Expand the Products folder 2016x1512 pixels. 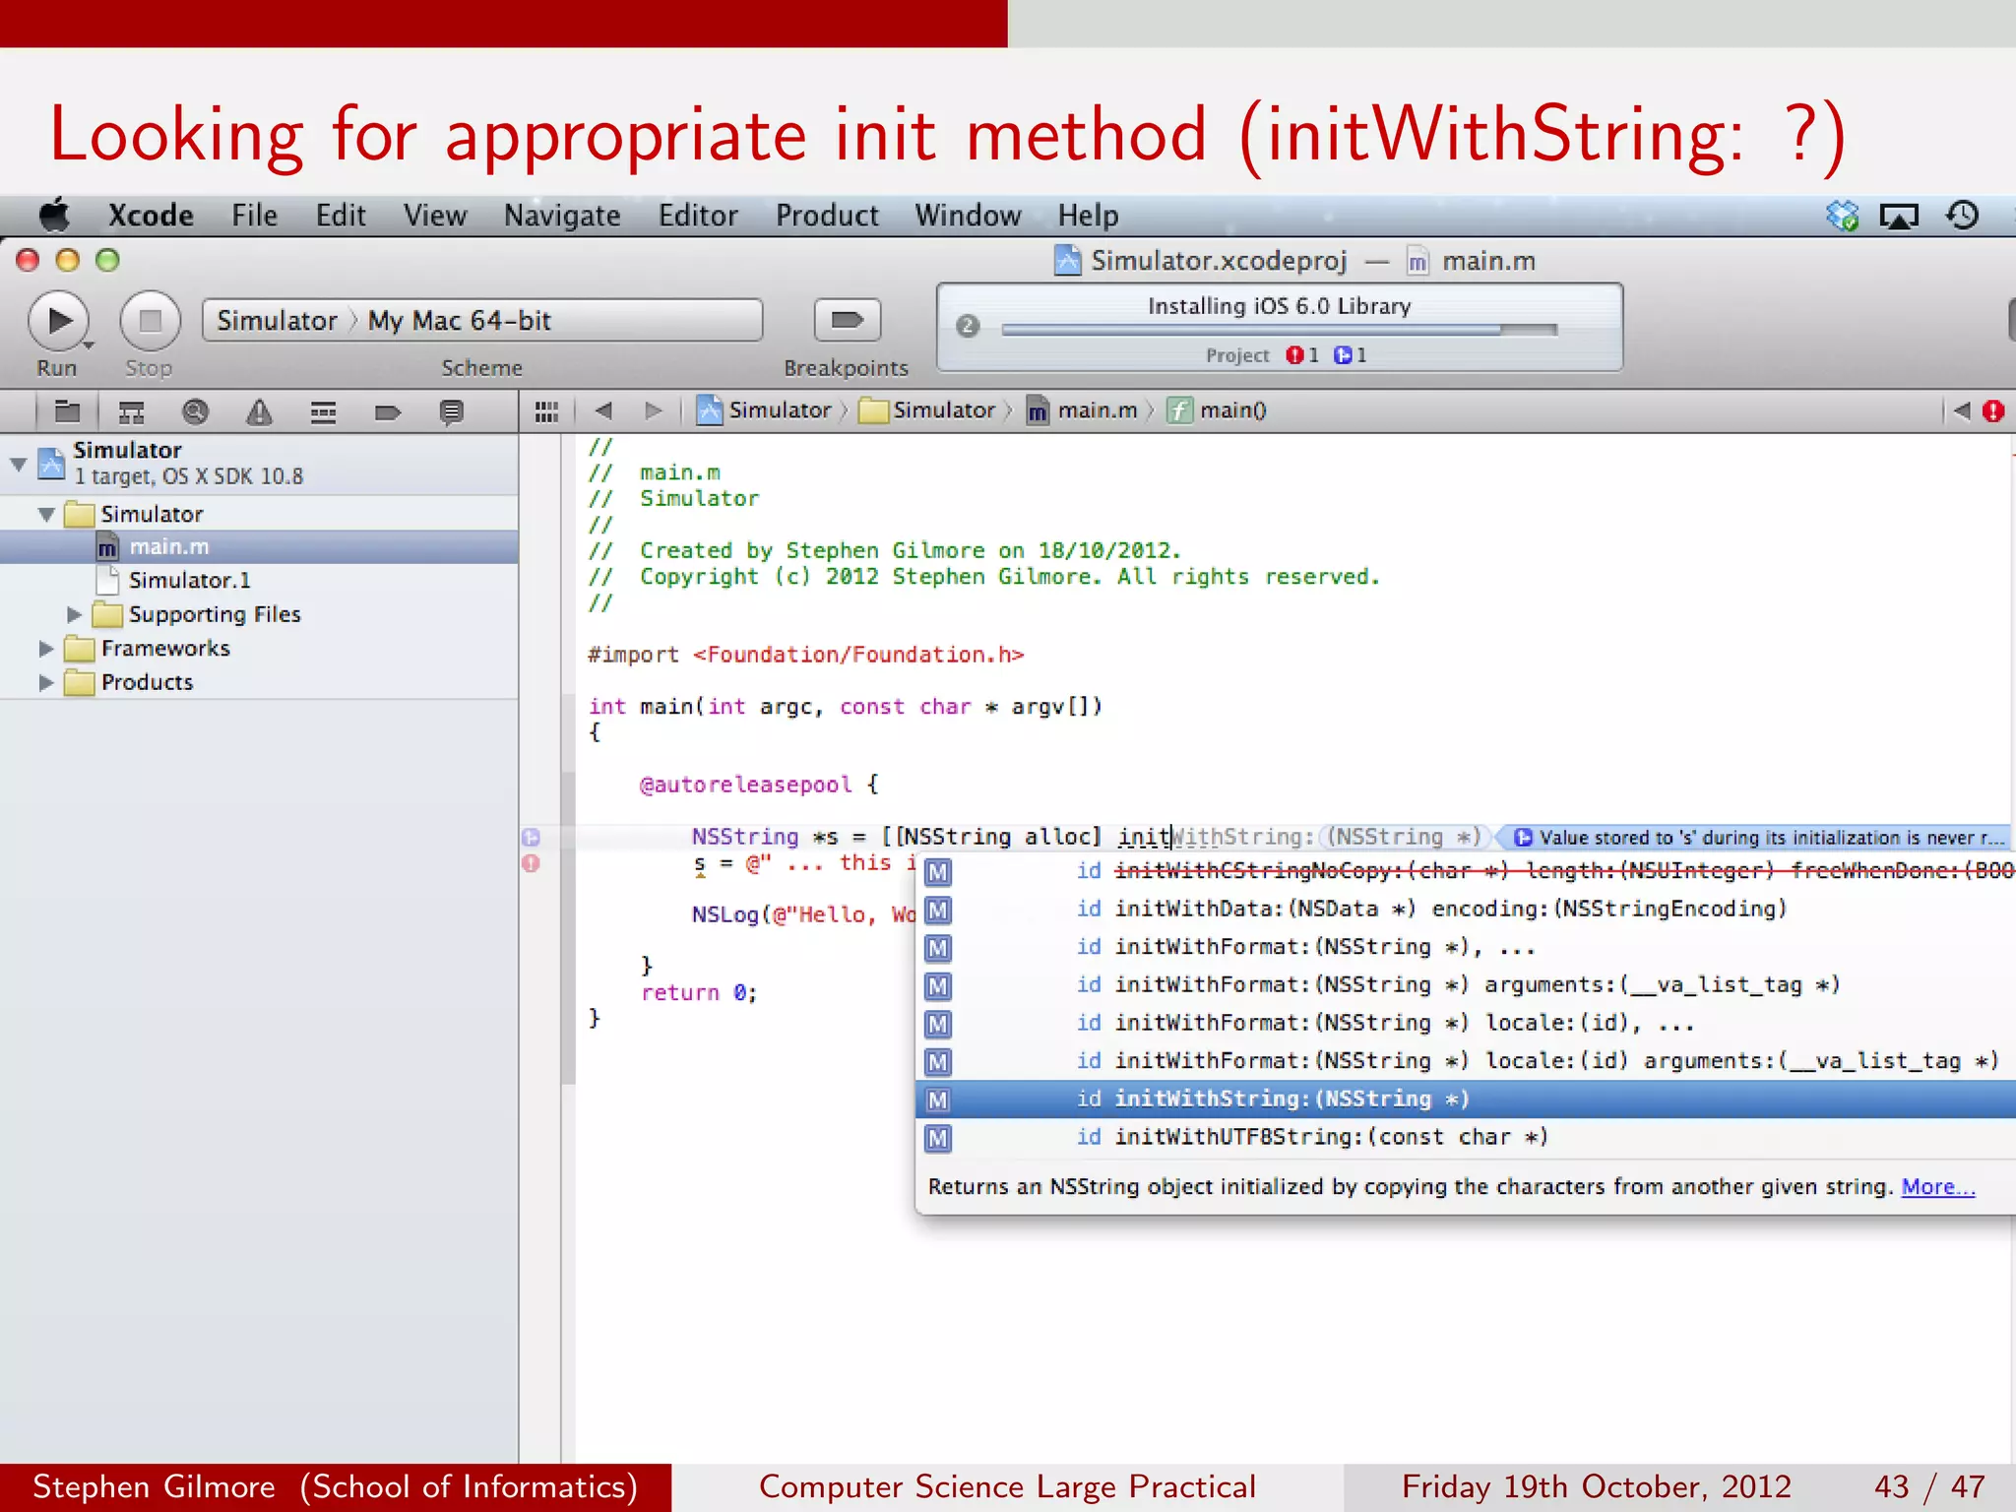tap(45, 682)
